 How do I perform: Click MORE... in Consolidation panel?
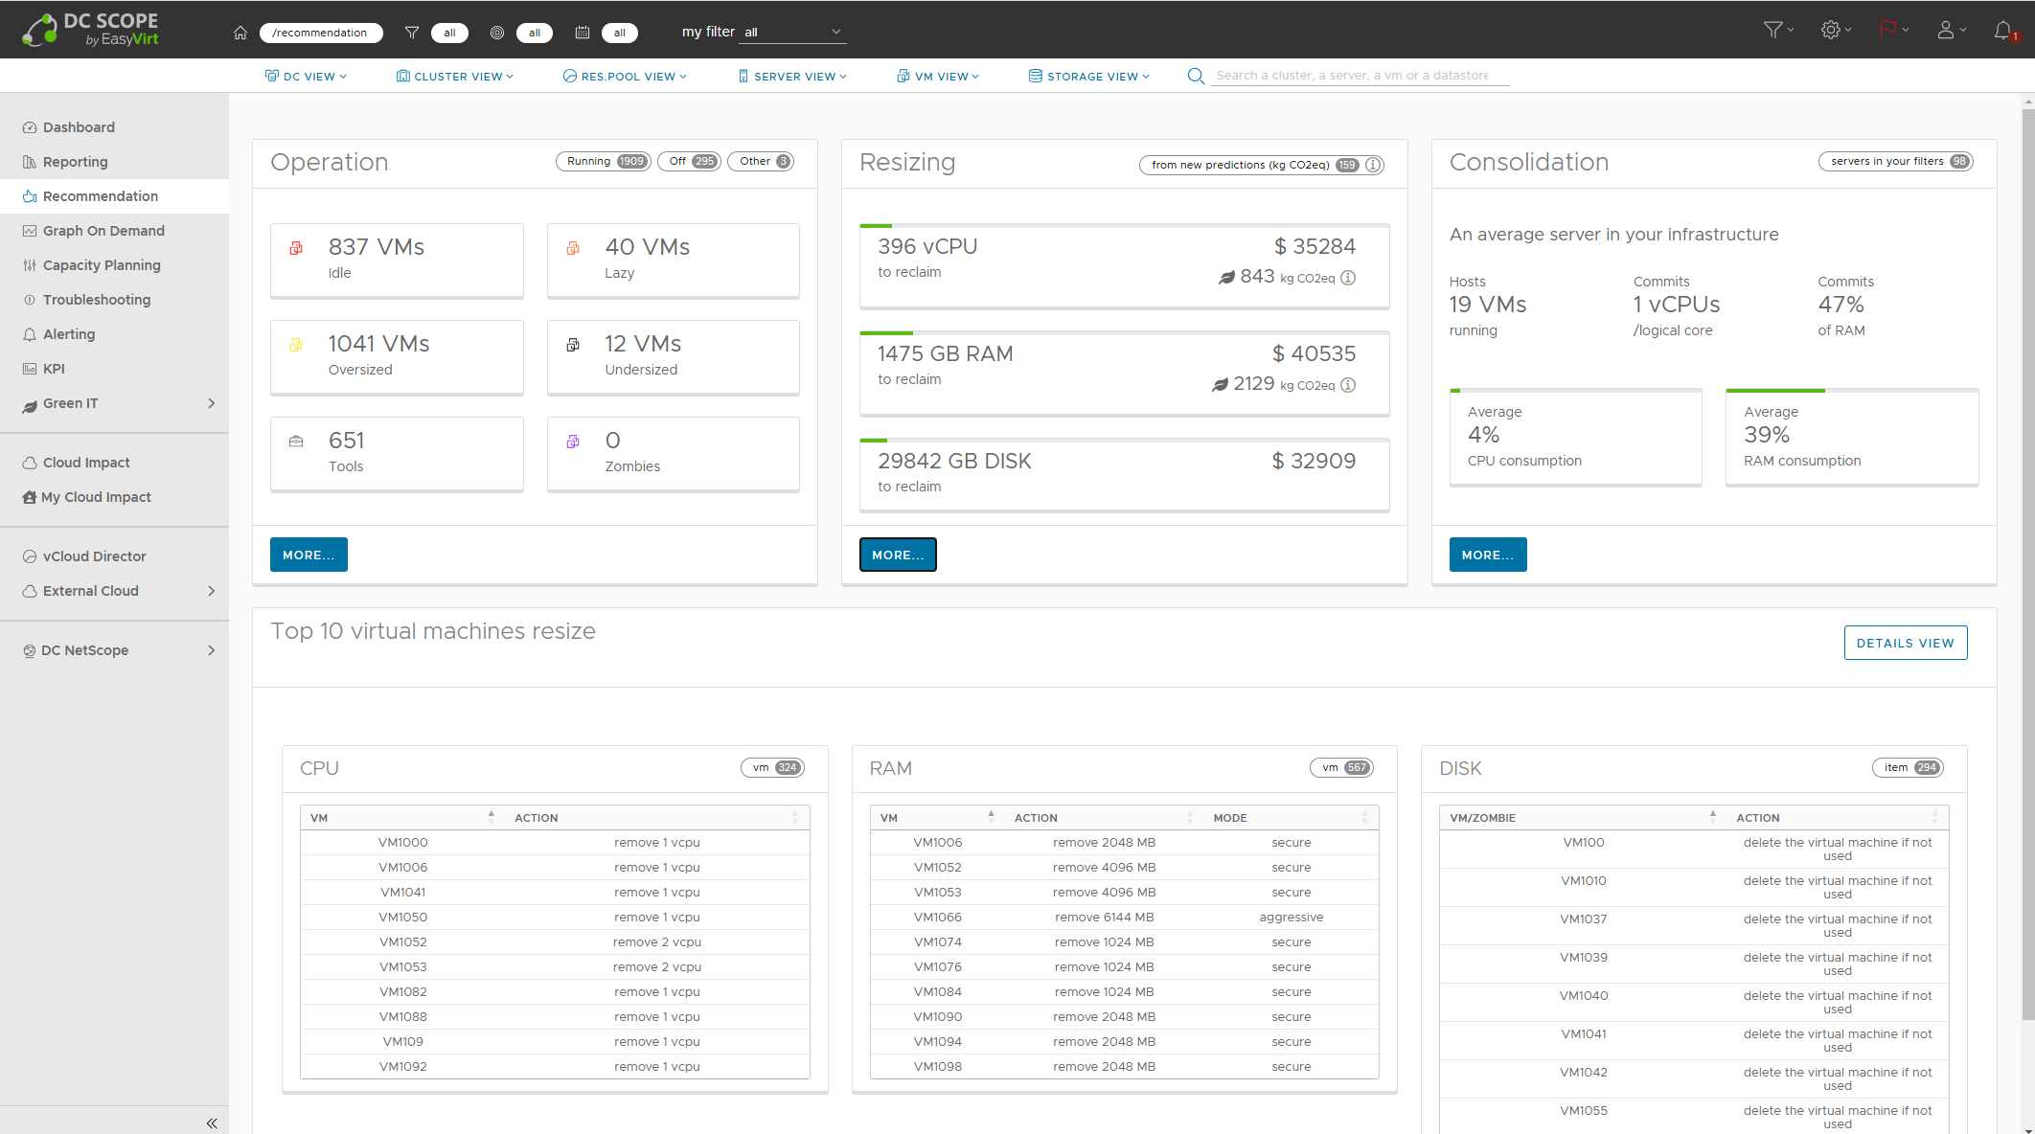tap(1488, 555)
